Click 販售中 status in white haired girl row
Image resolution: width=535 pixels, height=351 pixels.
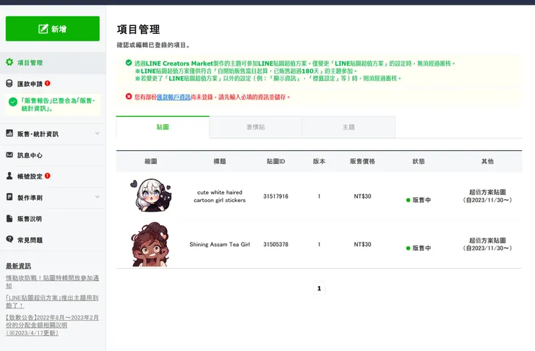click(419, 200)
